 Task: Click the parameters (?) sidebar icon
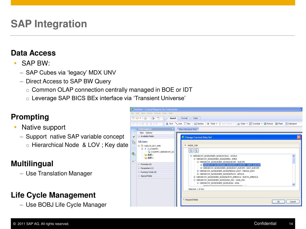134,148
